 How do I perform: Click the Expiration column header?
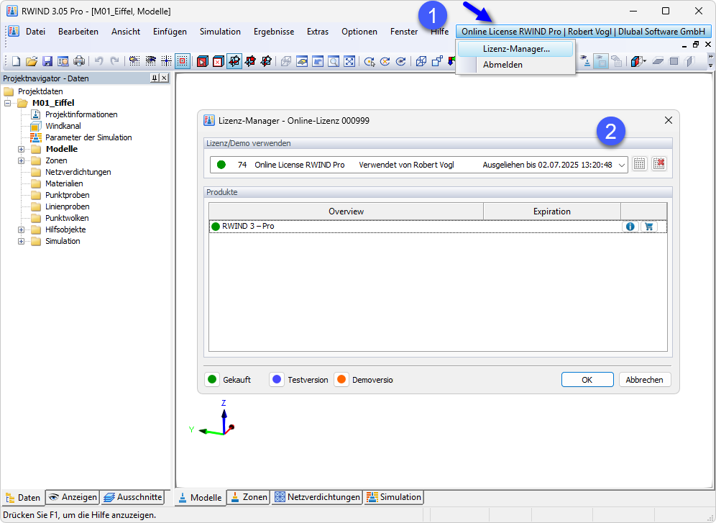tap(551, 212)
